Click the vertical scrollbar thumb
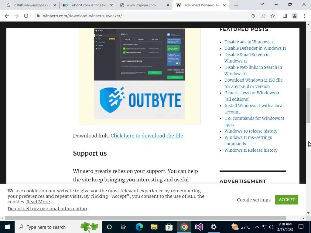The height and width of the screenshot is (233, 311). (x=309, y=106)
